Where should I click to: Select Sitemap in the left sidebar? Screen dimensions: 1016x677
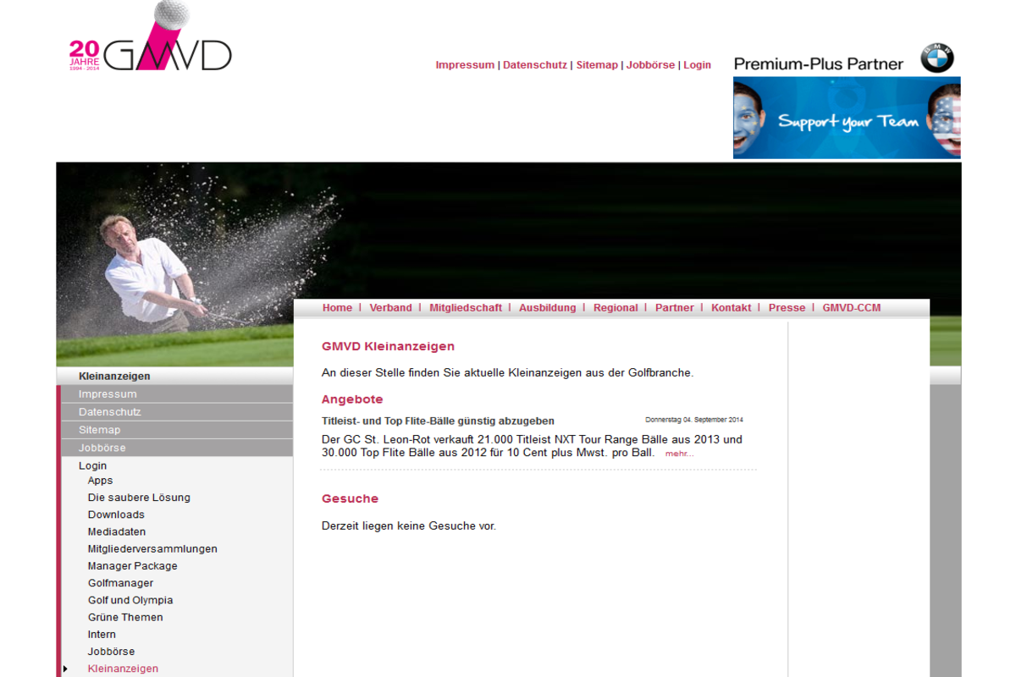(99, 430)
